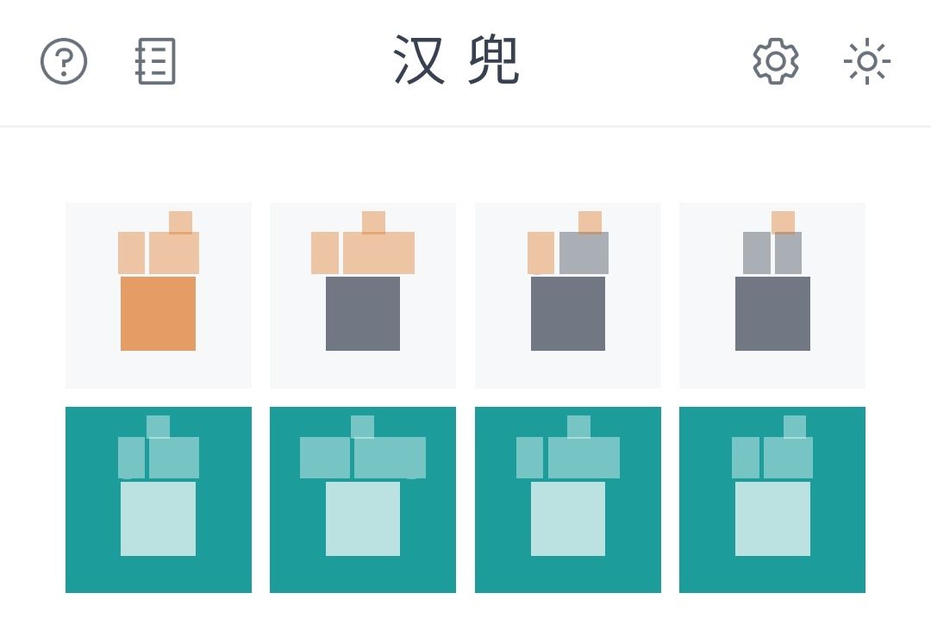The height and width of the screenshot is (643, 931).
Task: Click dark gray square in the fourth guess tile
Action: point(772,314)
